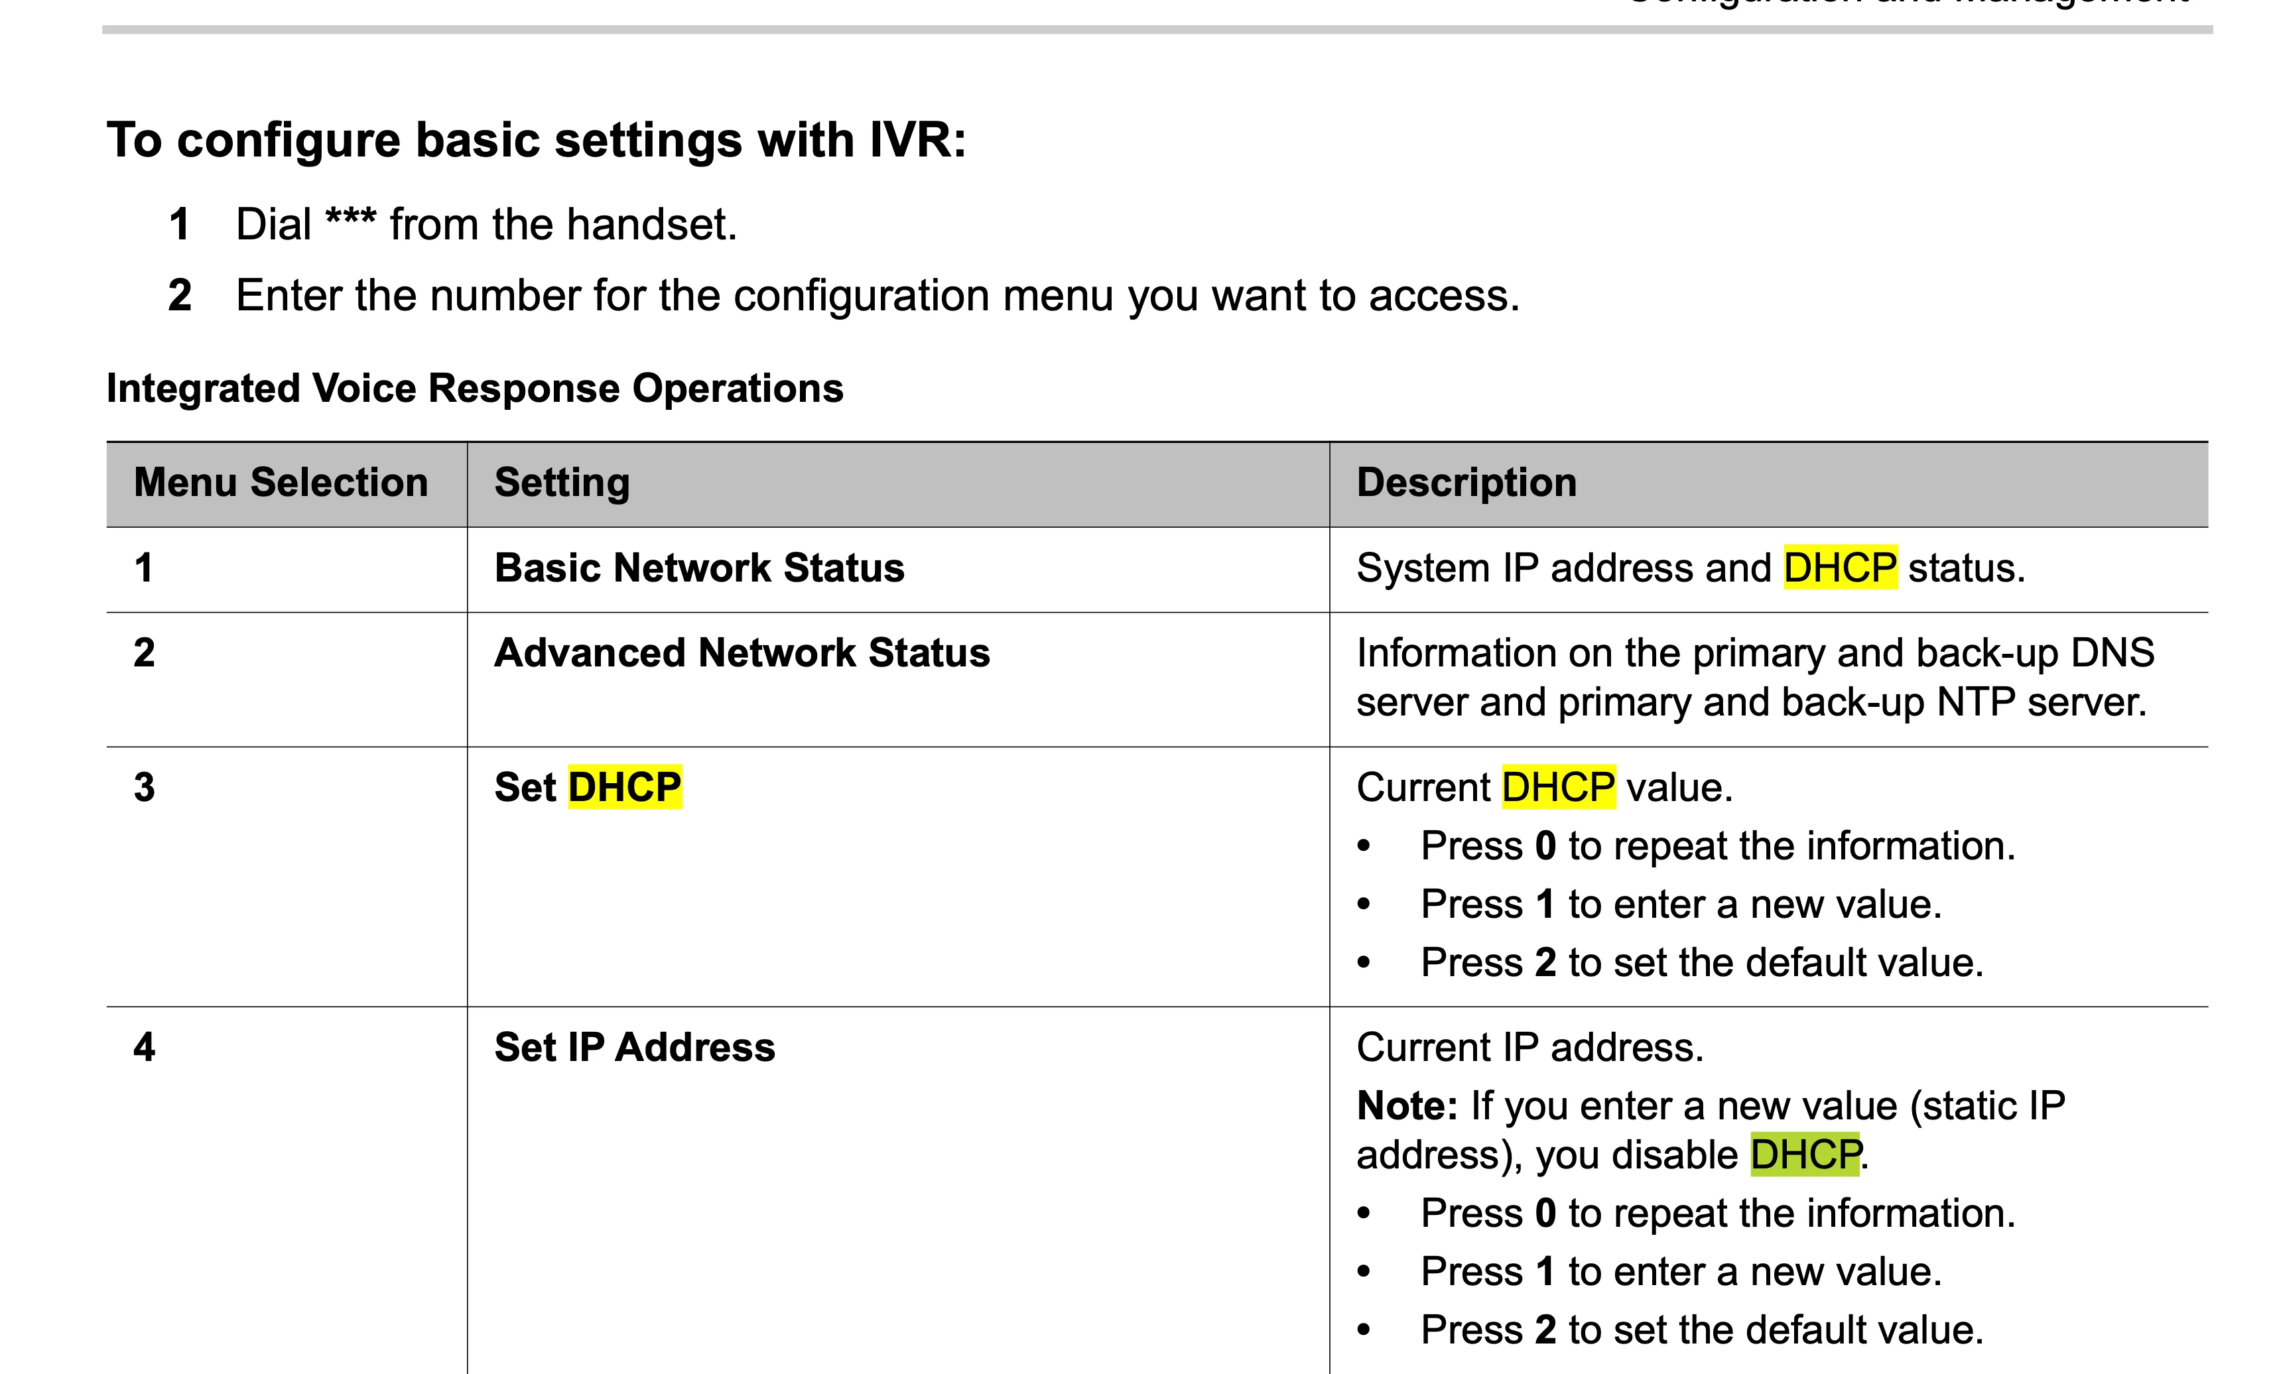
Task: Click the 'Setting' column header
Action: click(561, 483)
